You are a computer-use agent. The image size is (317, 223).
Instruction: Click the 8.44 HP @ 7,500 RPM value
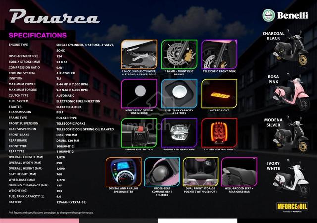coord(72,84)
